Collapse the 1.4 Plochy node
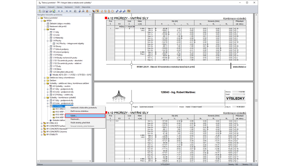The image size is (295, 166). [48, 41]
